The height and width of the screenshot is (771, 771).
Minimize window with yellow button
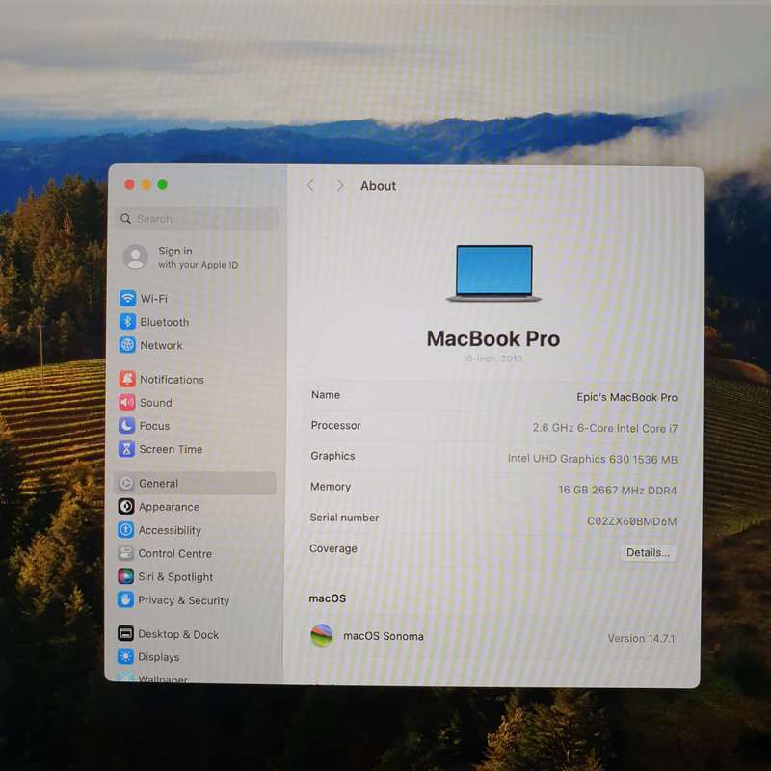coord(146,184)
